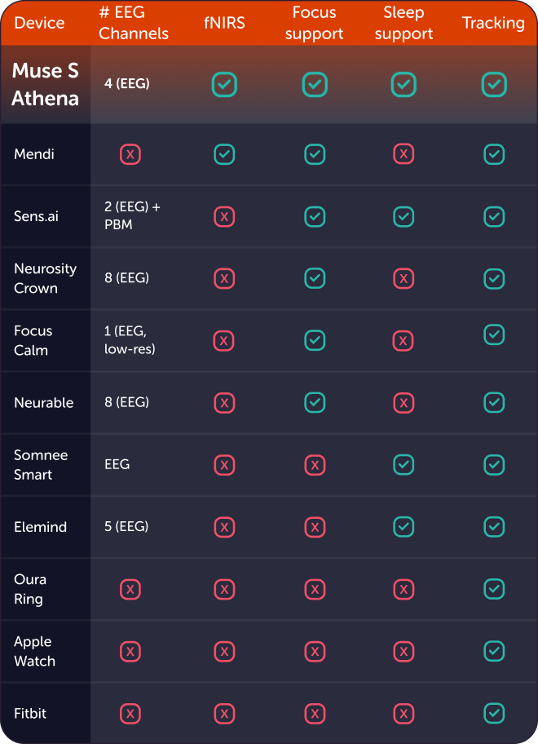The image size is (538, 744).
Task: Click the Muse S Athena tracking checkmark
Action: click(494, 84)
